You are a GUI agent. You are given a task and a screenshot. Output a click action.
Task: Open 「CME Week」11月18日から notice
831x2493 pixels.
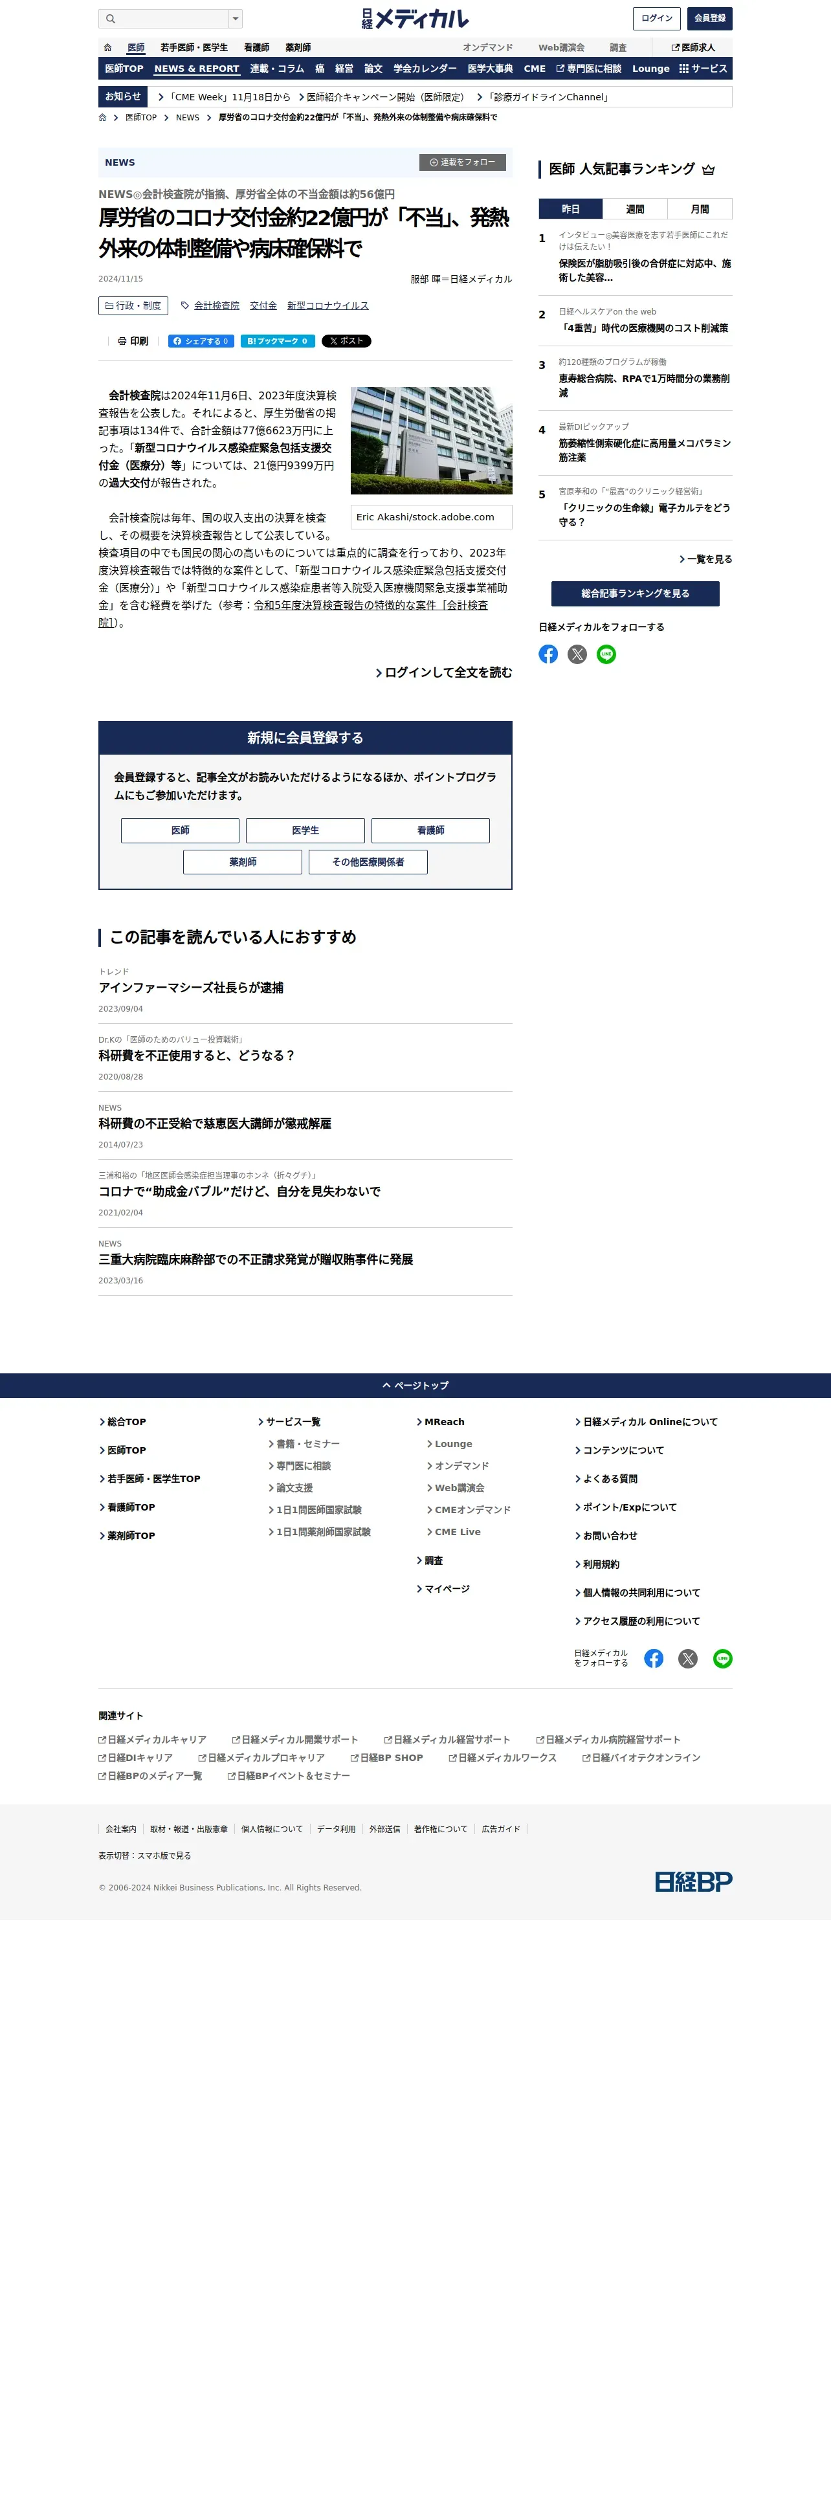(x=223, y=97)
